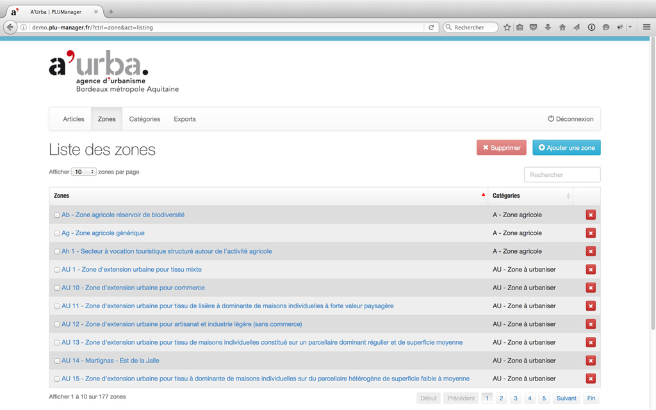Screen dimensions: 656x410
Task: Switch to the Zones tab
Action: coord(107,119)
